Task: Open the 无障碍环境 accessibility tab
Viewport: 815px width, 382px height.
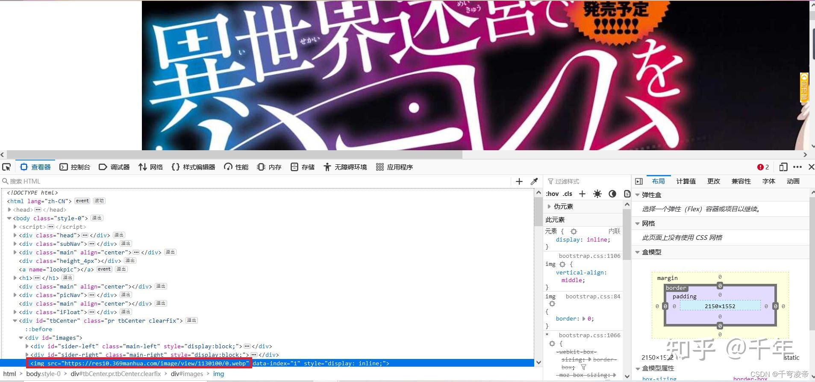Action: (x=345, y=167)
